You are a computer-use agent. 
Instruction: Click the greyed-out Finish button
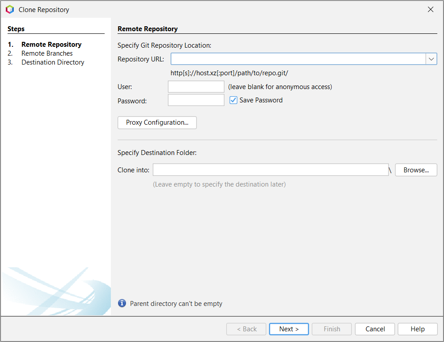click(332, 329)
